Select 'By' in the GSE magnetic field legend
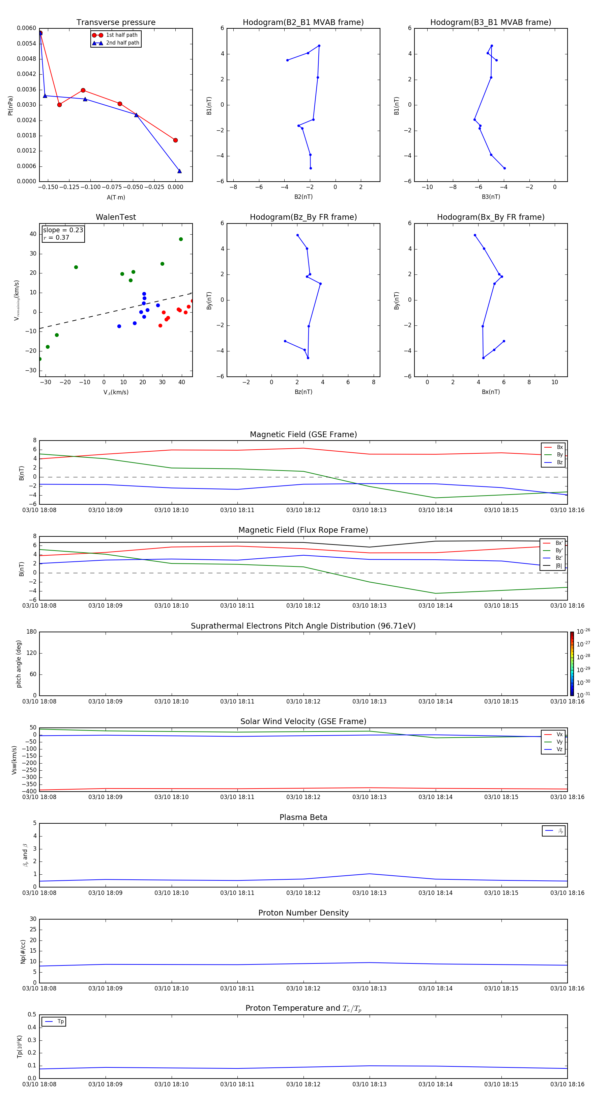The width and height of the screenshot is (607, 1114). point(553,454)
